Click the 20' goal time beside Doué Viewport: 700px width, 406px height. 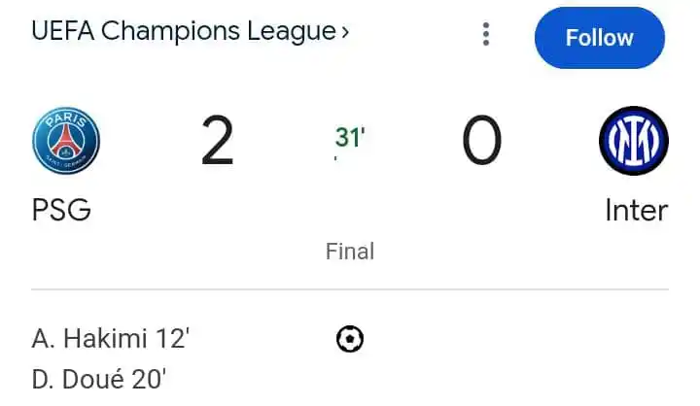click(149, 380)
